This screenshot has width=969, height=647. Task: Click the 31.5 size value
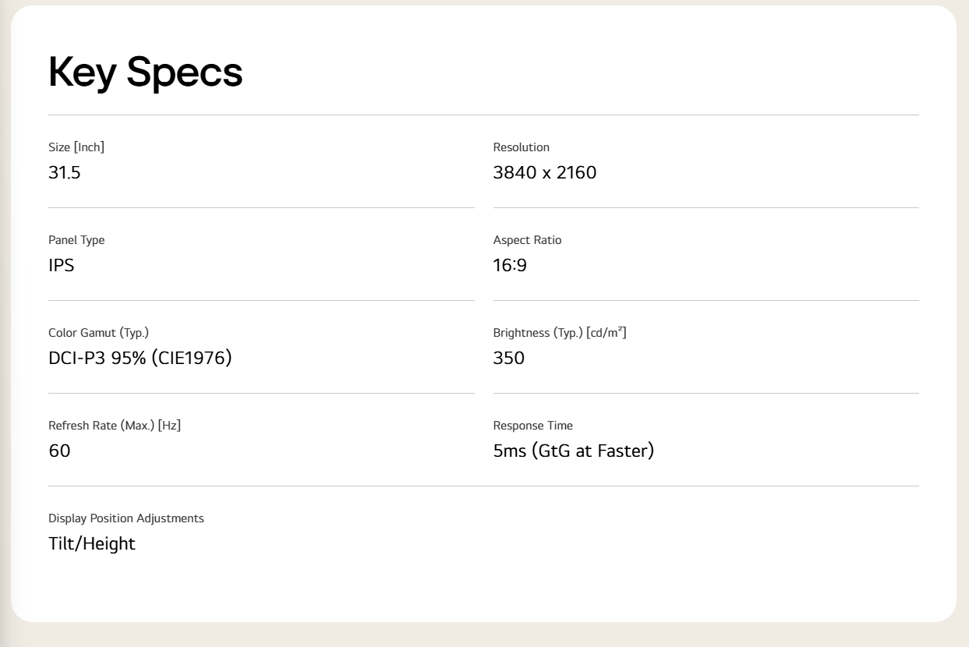(65, 172)
